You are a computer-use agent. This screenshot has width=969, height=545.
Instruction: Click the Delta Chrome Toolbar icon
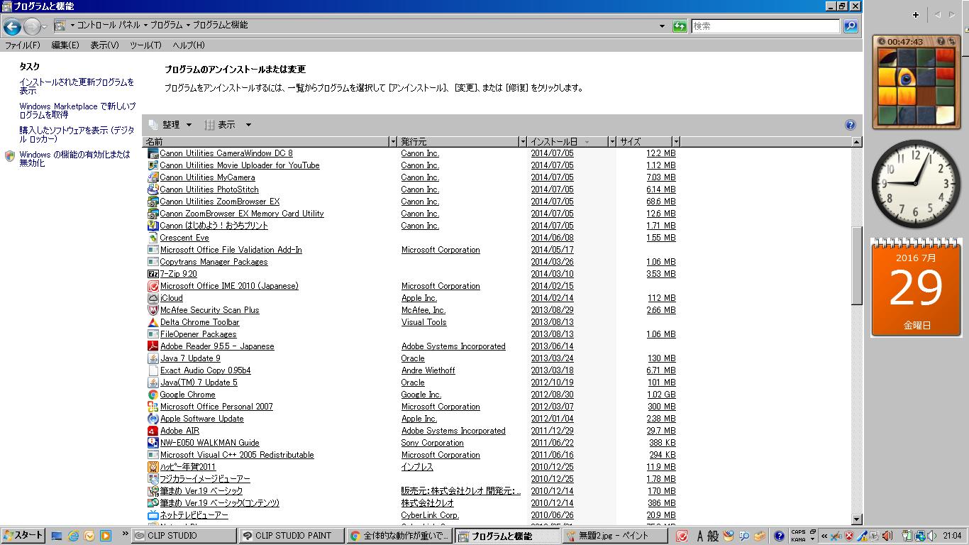[x=153, y=322]
